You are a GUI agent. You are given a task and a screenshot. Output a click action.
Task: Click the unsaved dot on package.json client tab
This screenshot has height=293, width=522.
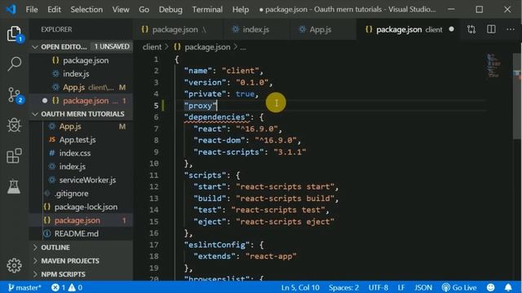pyautogui.click(x=451, y=29)
